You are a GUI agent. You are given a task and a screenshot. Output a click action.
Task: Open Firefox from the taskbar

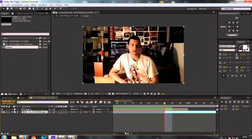click(x=24, y=137)
